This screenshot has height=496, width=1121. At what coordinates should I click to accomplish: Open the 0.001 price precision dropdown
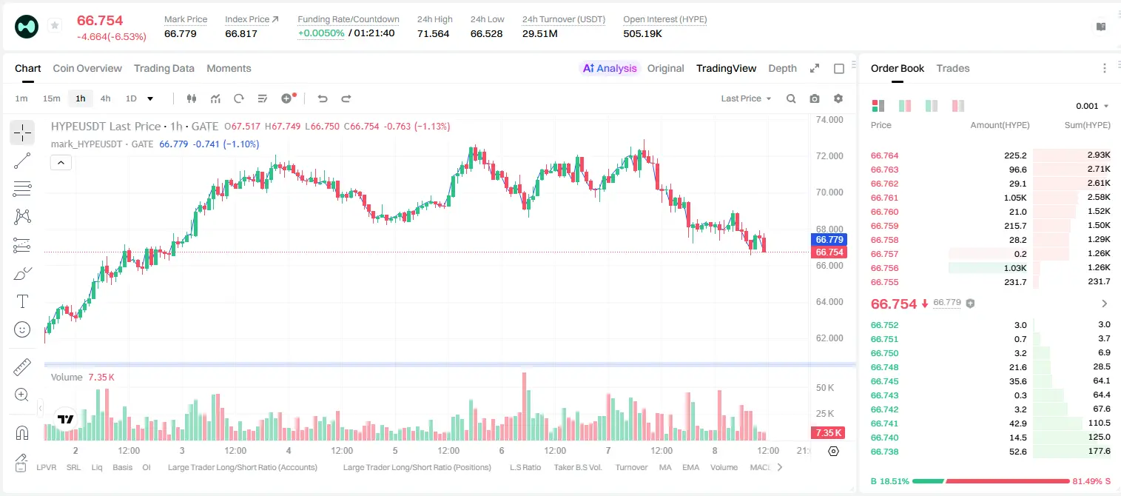[x=1092, y=106]
